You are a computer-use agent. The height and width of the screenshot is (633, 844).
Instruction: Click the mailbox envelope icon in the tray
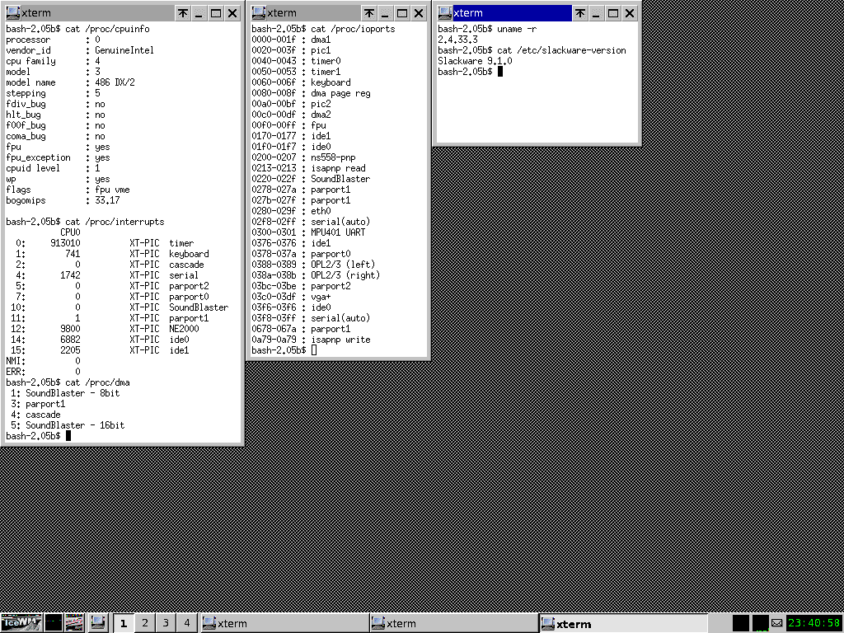(x=777, y=623)
